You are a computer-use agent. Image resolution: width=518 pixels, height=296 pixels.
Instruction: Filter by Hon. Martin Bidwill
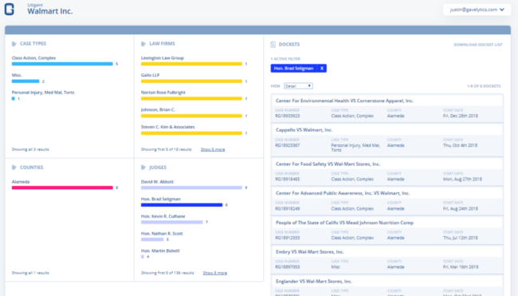click(160, 251)
